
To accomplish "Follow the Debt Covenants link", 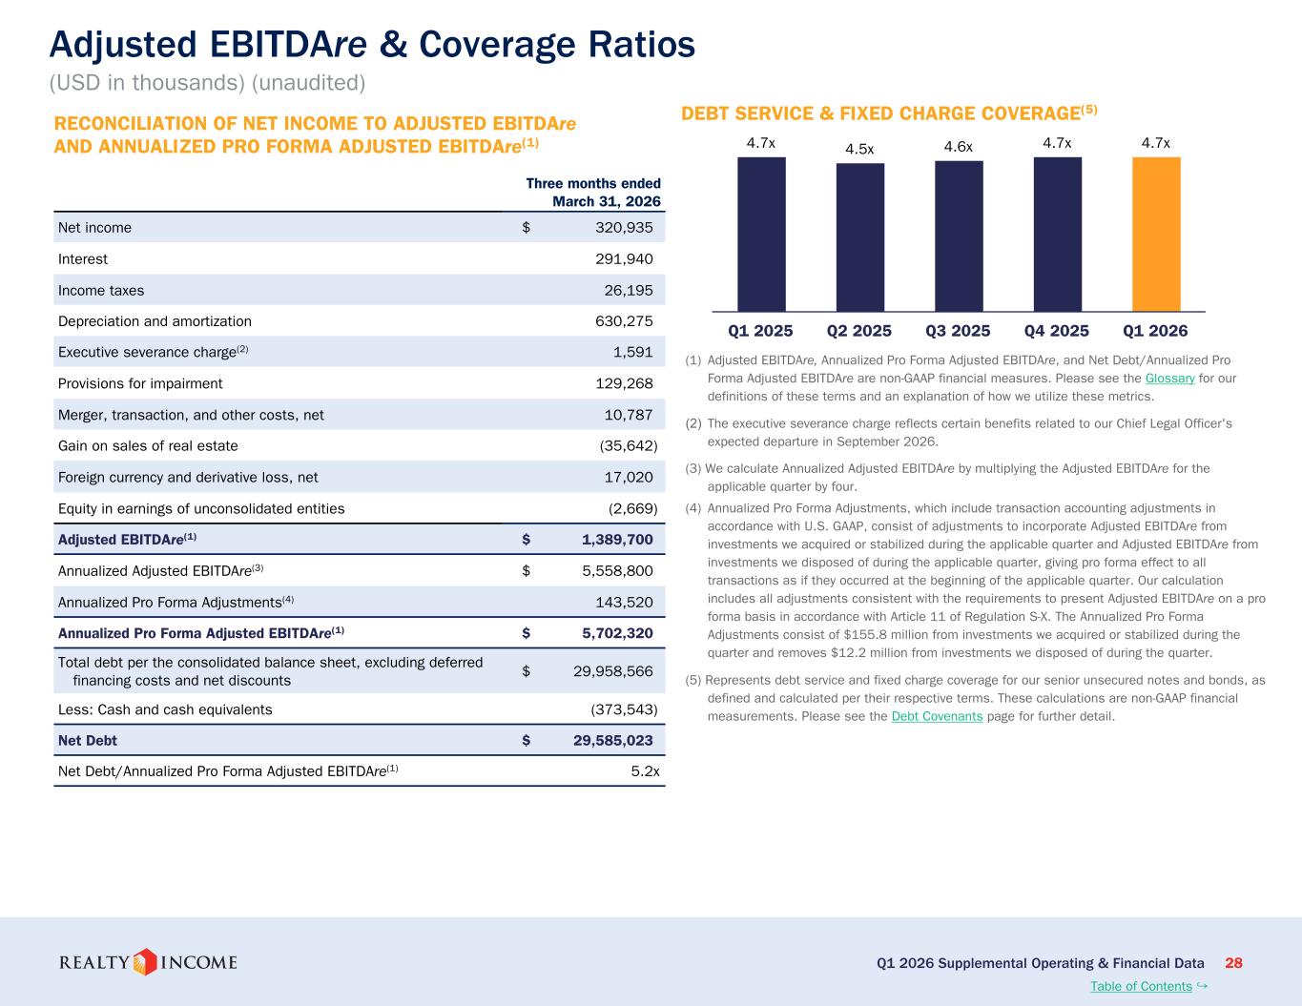I will 937,716.
